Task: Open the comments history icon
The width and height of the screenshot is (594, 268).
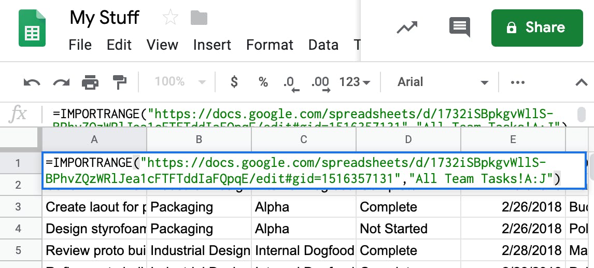Action: click(x=460, y=27)
